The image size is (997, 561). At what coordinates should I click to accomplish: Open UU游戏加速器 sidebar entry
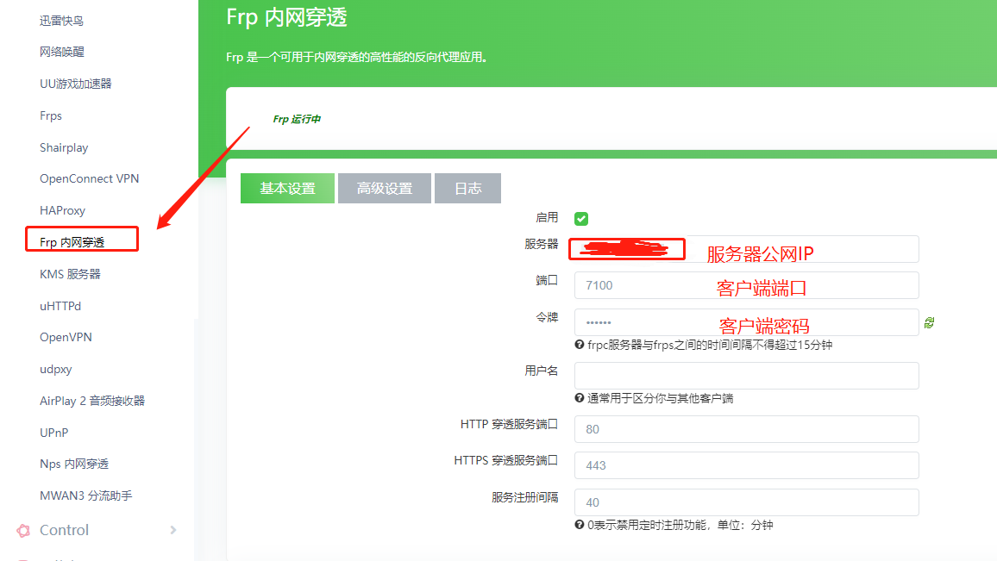click(x=76, y=84)
